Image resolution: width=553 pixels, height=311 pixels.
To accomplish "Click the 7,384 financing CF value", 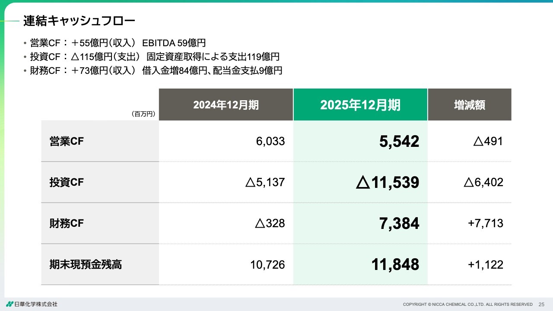I will pos(399,223).
